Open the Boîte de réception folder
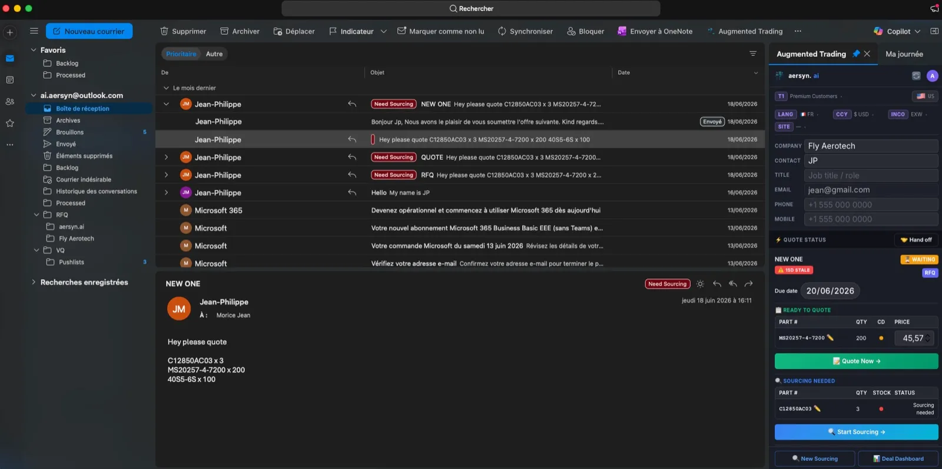Screen dimensions: 942x469 (x=89, y=109)
